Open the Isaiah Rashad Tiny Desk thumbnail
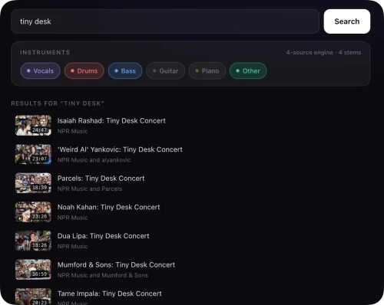This screenshot has width=384, height=305. pyautogui.click(x=33, y=126)
